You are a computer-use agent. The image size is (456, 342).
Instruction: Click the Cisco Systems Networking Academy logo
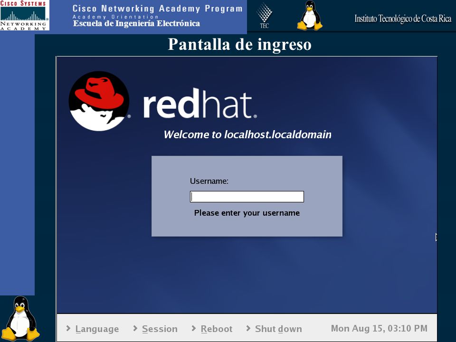pyautogui.click(x=24, y=15)
